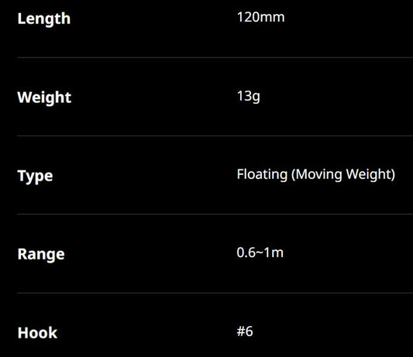Image resolution: width=413 pixels, height=357 pixels.
Task: Select the 0.6~1m range value
Action: point(260,252)
